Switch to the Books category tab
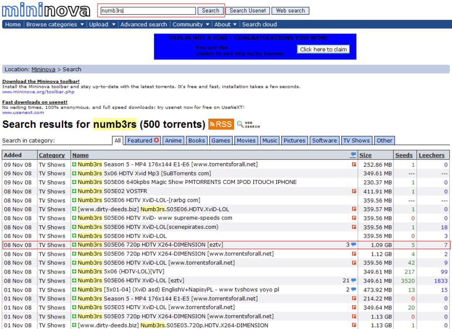This screenshot has width=452, height=329. (196, 141)
